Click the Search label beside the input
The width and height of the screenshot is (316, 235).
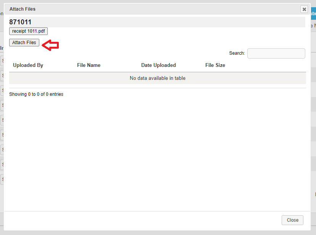click(x=237, y=53)
